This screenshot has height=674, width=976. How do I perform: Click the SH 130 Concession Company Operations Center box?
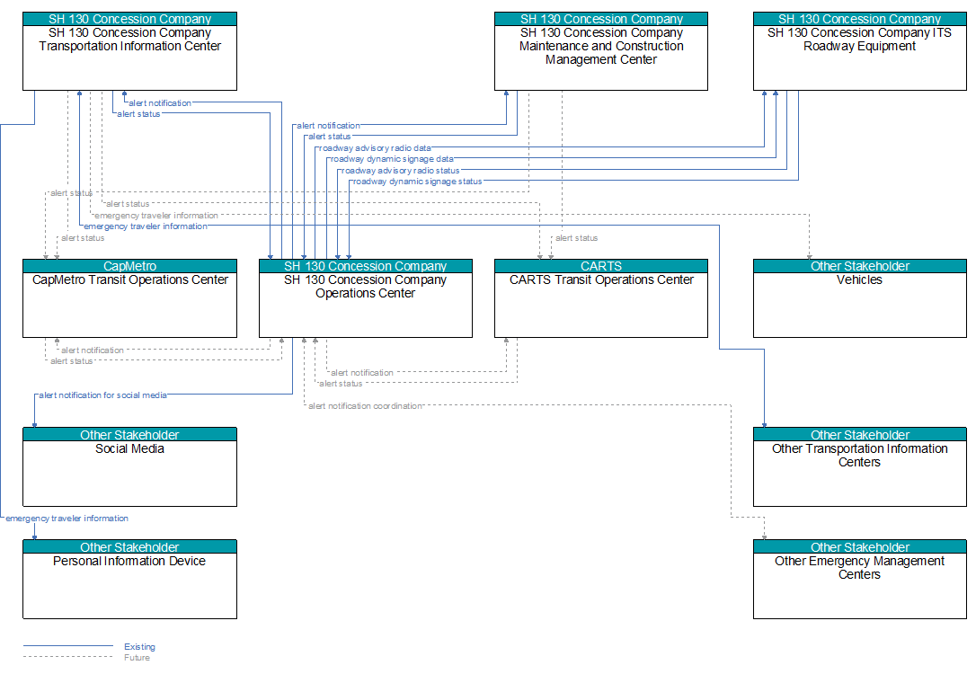click(366, 298)
